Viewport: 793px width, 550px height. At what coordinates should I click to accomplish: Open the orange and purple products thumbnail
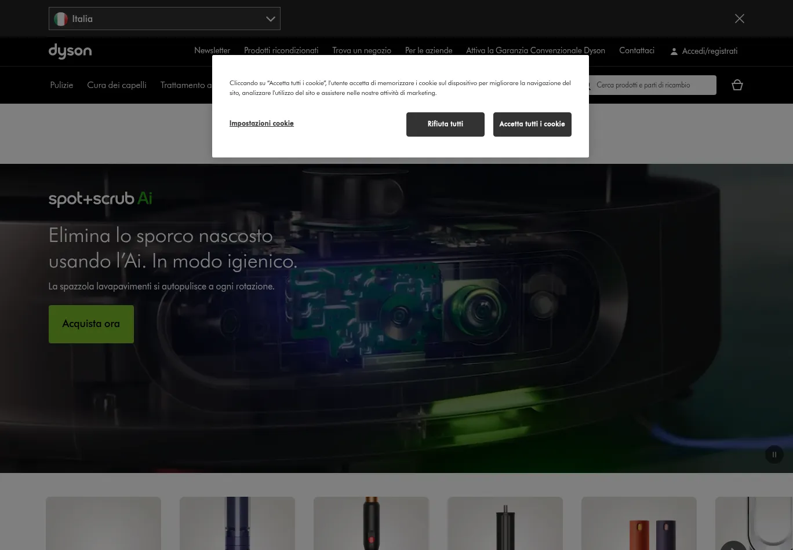pos(639,523)
